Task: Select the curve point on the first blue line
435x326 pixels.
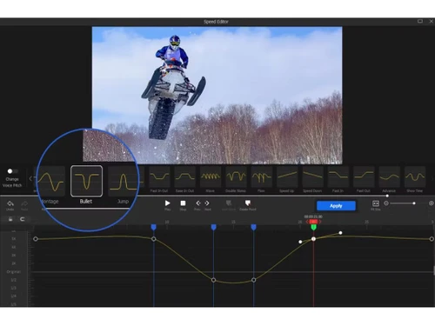Action: (154, 239)
